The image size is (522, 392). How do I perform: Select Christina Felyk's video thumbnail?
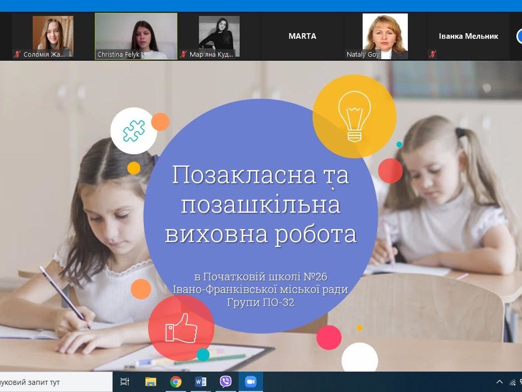[136, 36]
